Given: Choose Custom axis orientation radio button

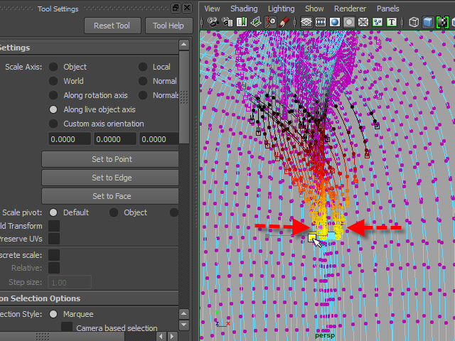Looking at the screenshot, I should tap(53, 124).
